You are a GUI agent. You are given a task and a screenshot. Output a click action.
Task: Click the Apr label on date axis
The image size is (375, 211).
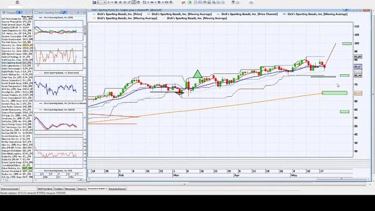coord(237,175)
